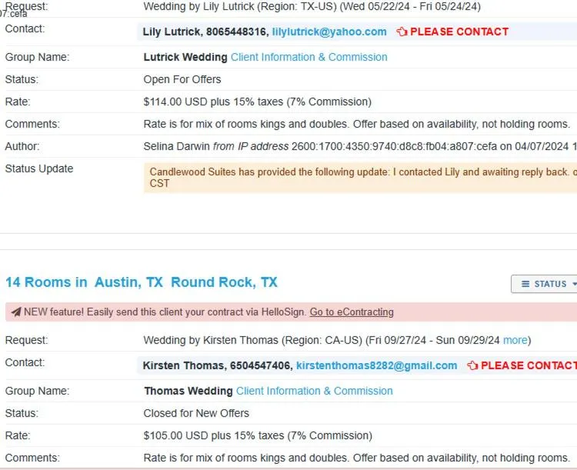577x470 pixels.
Task: Open email link kirstenthomas8282@gmail.com
Action: click(x=377, y=366)
